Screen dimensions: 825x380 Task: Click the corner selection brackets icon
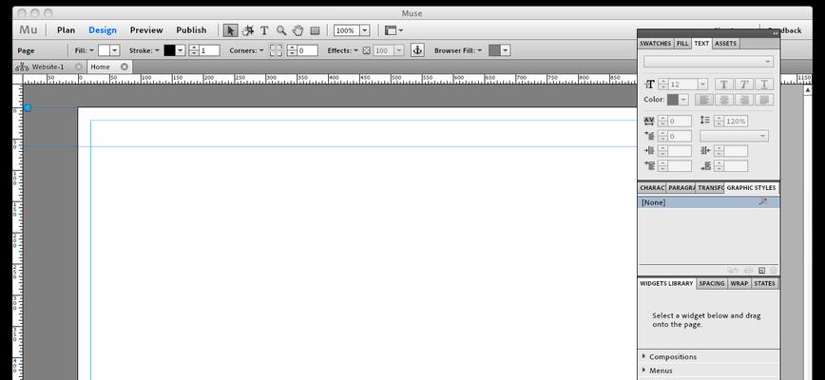pos(277,50)
